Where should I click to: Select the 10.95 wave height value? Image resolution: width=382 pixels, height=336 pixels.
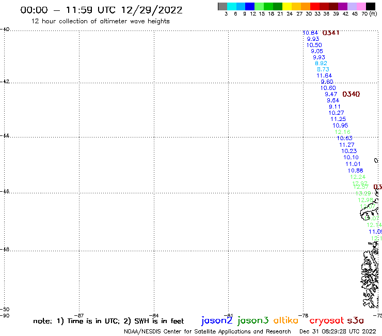point(340,126)
